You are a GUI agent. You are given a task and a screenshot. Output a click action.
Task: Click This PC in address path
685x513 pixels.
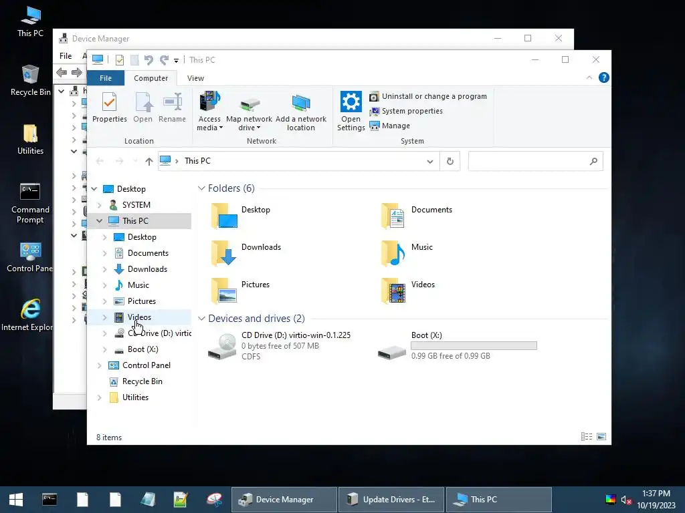coord(197,161)
